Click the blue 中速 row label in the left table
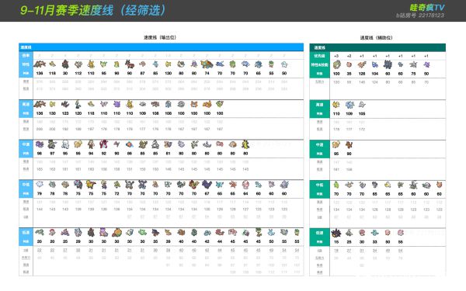Screen dimensions: 466x291 26,144
